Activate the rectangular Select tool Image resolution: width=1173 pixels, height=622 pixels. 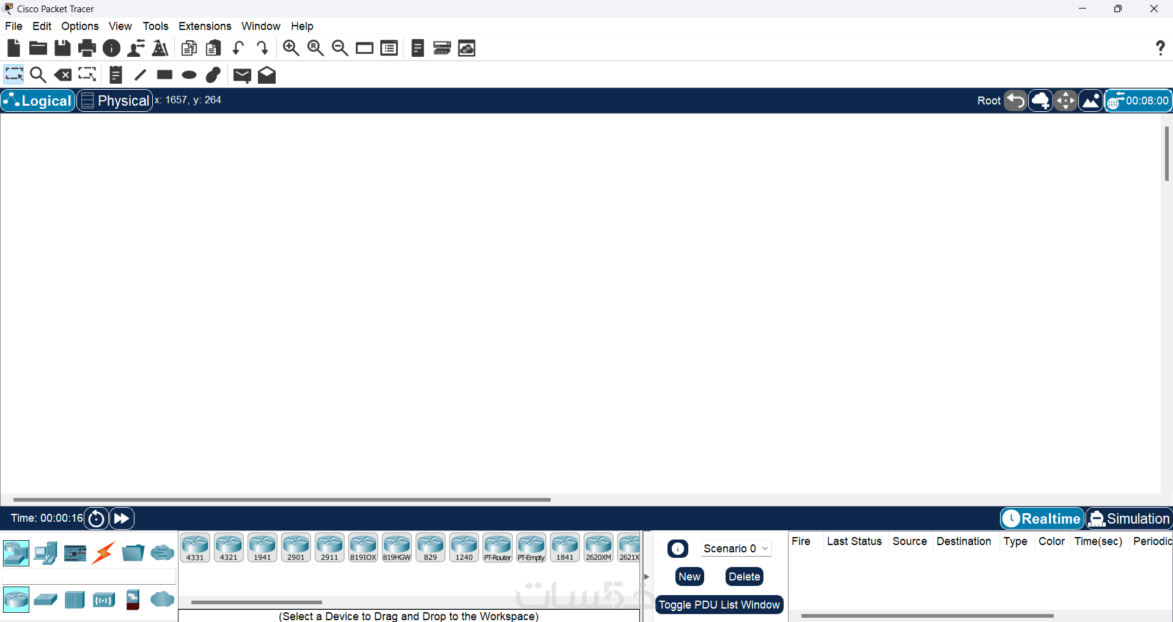coord(14,75)
